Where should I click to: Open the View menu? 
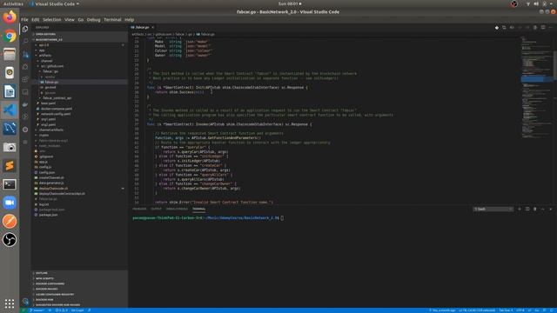[x=70, y=19]
